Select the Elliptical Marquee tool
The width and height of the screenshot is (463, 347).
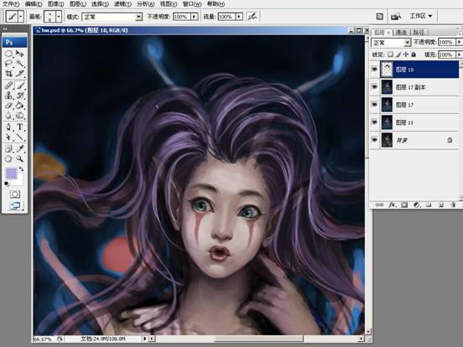pos(8,54)
